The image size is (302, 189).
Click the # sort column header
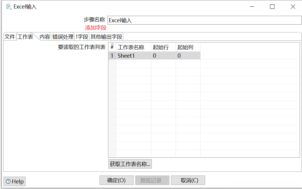pyautogui.click(x=112, y=47)
